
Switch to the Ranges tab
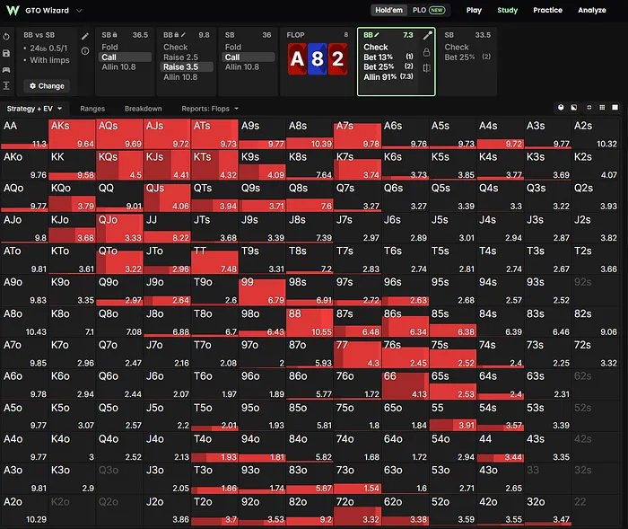tap(92, 109)
